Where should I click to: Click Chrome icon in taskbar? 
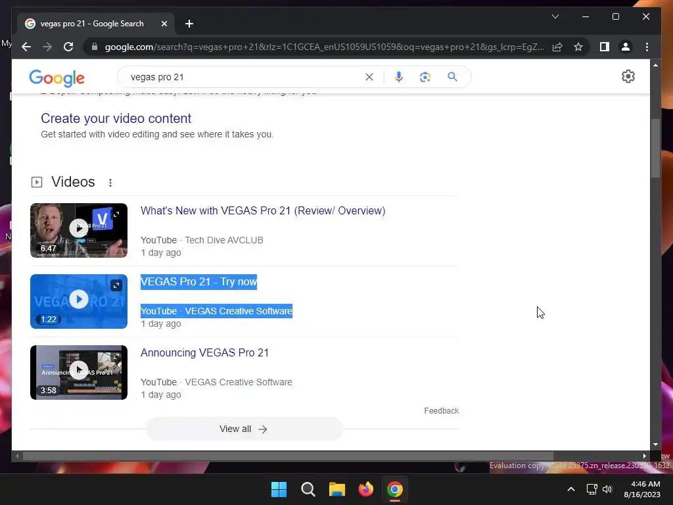(x=395, y=489)
